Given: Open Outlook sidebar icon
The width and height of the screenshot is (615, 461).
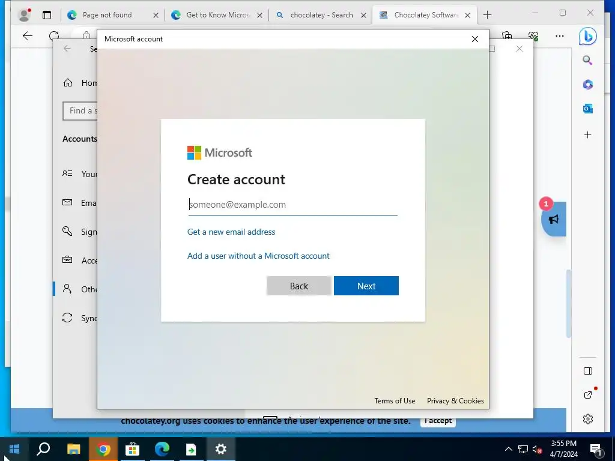Looking at the screenshot, I should 587,109.
